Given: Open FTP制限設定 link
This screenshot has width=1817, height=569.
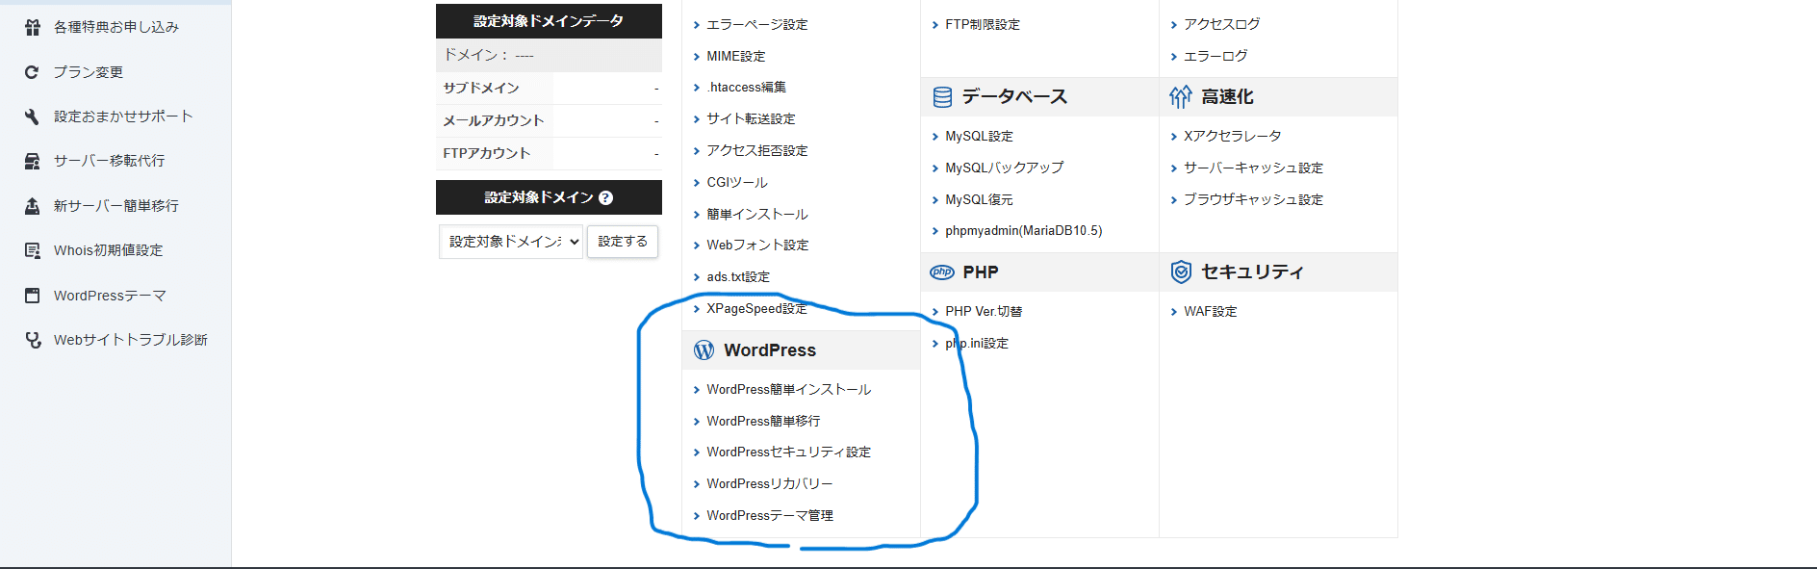Looking at the screenshot, I should (x=983, y=24).
